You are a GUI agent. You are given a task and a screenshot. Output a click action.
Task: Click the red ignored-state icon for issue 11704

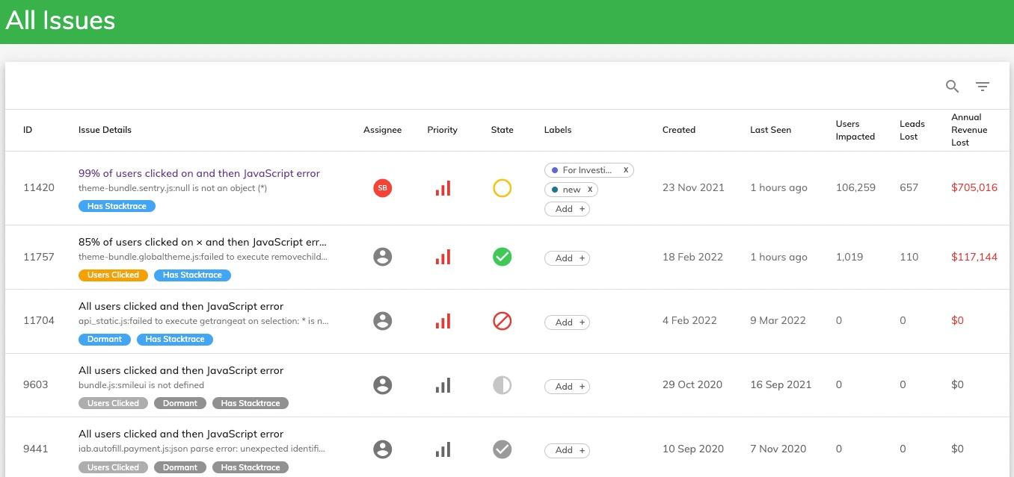(503, 321)
